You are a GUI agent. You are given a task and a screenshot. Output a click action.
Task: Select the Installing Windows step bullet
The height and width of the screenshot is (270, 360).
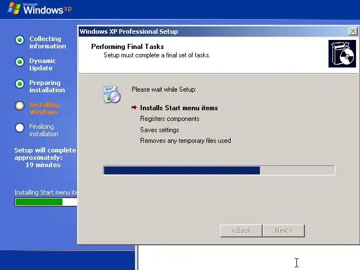coord(20,106)
